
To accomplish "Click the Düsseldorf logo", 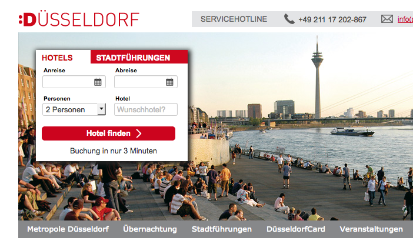I will click(79, 19).
